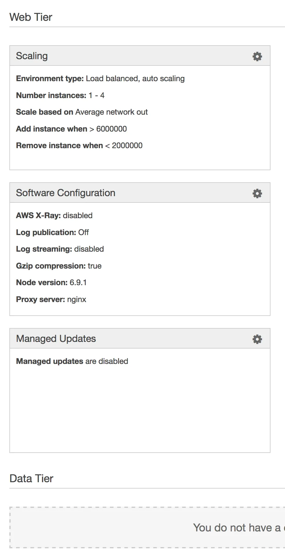Viewport: 285px width, 551px height.
Task: Open the Scaling settings gear
Action: click(257, 56)
